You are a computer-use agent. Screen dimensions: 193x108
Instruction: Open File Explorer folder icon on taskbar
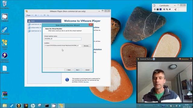pos(5,106)
